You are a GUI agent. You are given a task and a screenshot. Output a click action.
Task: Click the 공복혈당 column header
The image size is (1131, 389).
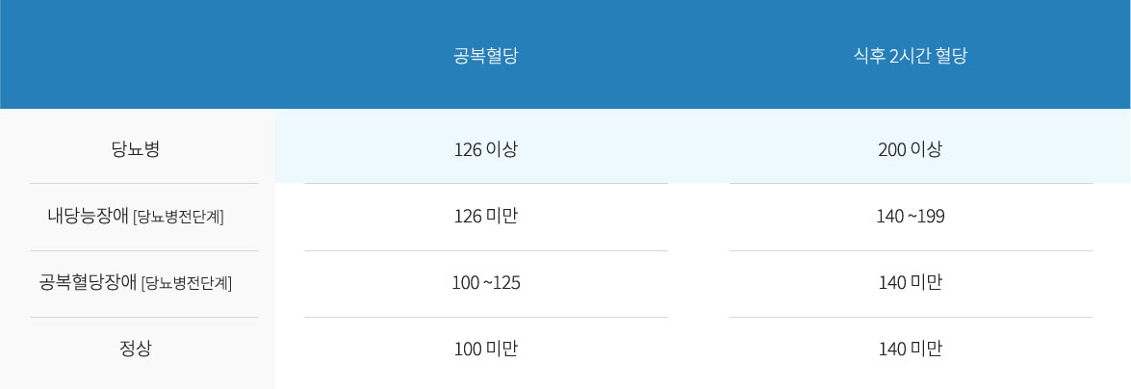[x=485, y=56]
